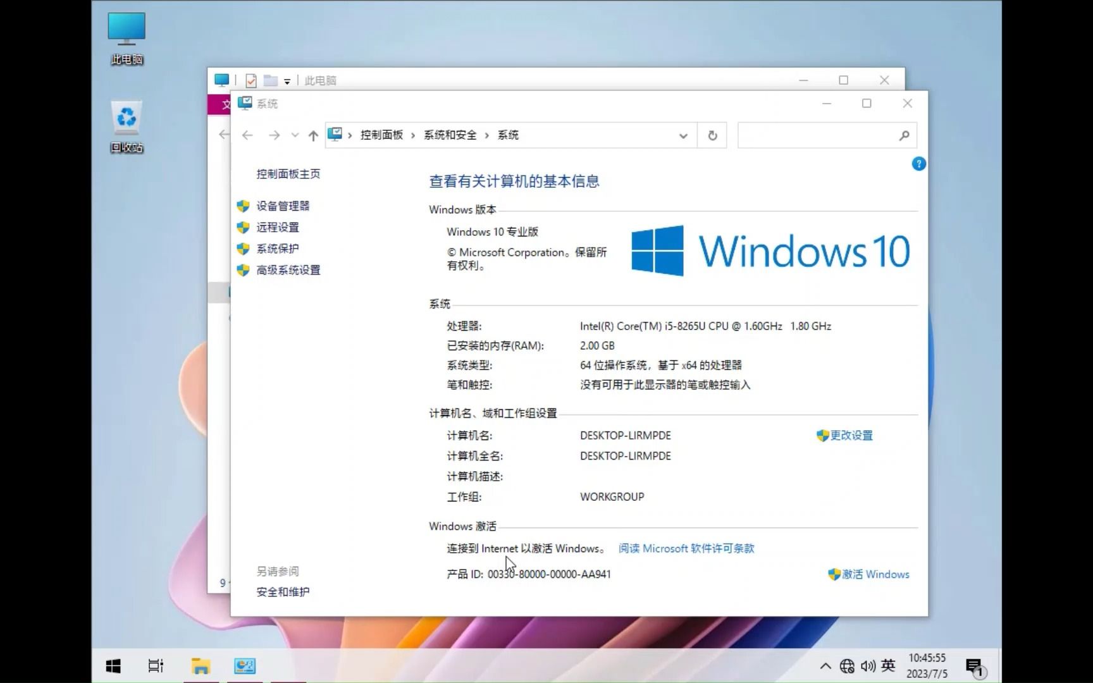
Task: Maximize the 系统 window
Action: click(x=867, y=103)
